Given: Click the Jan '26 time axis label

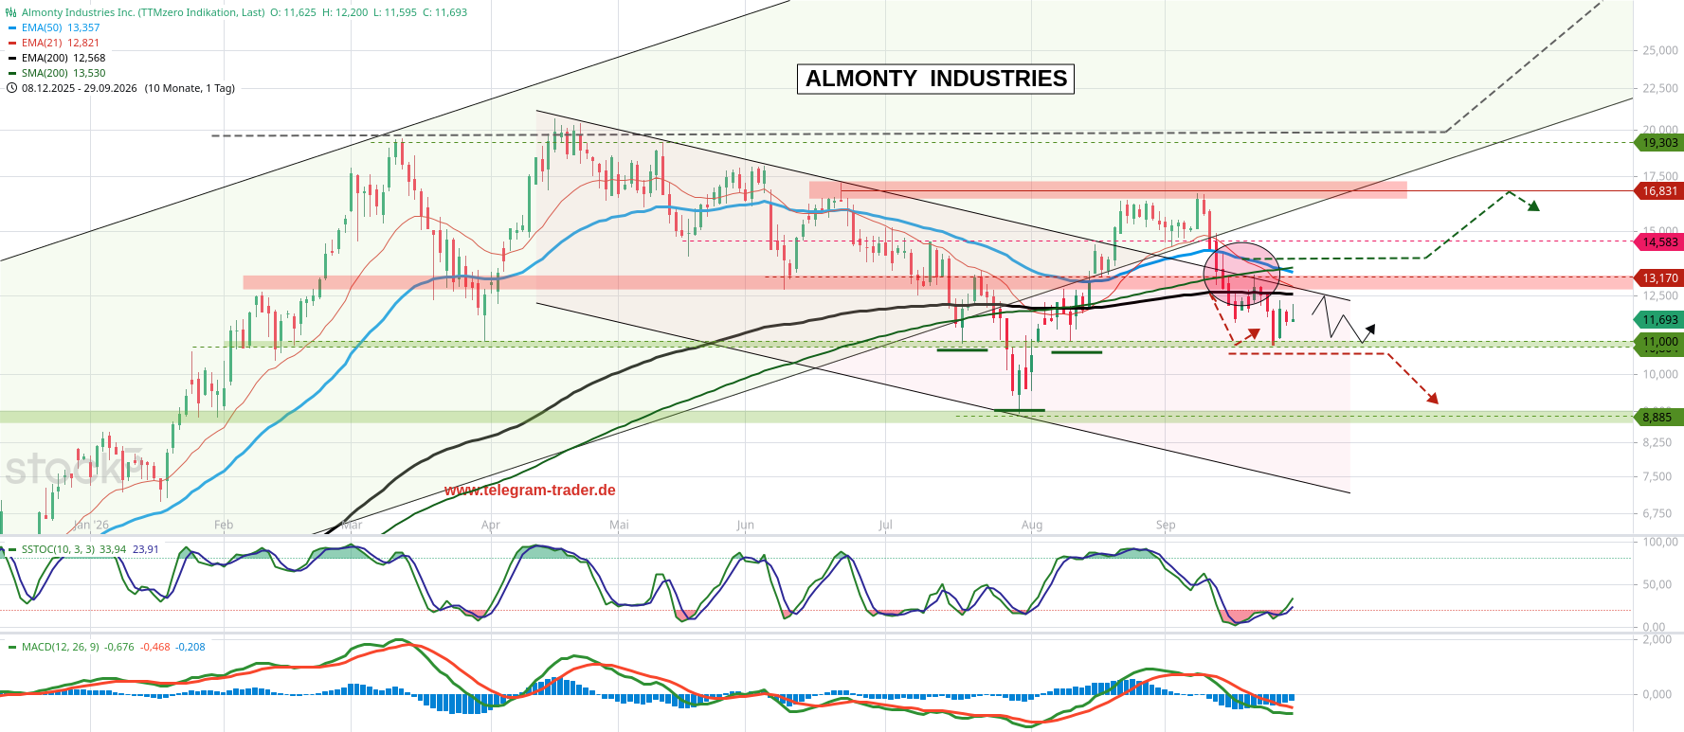Looking at the screenshot, I should (91, 525).
